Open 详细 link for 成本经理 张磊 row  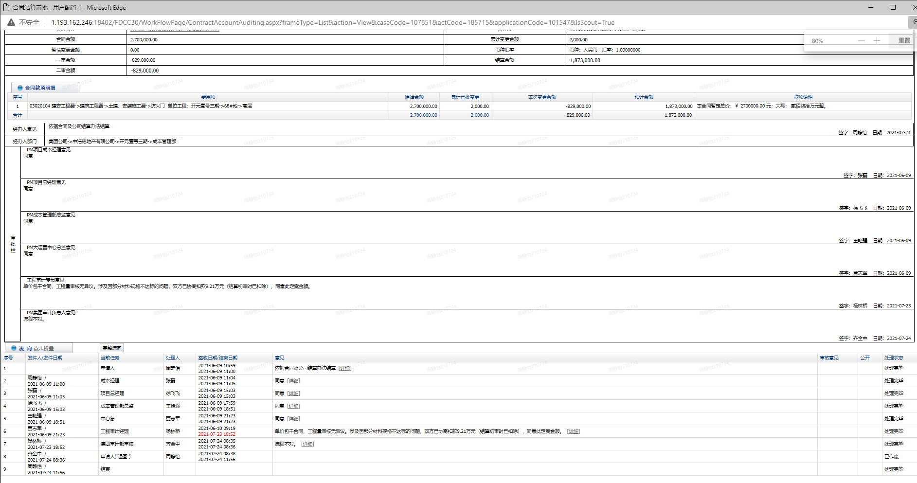(293, 381)
